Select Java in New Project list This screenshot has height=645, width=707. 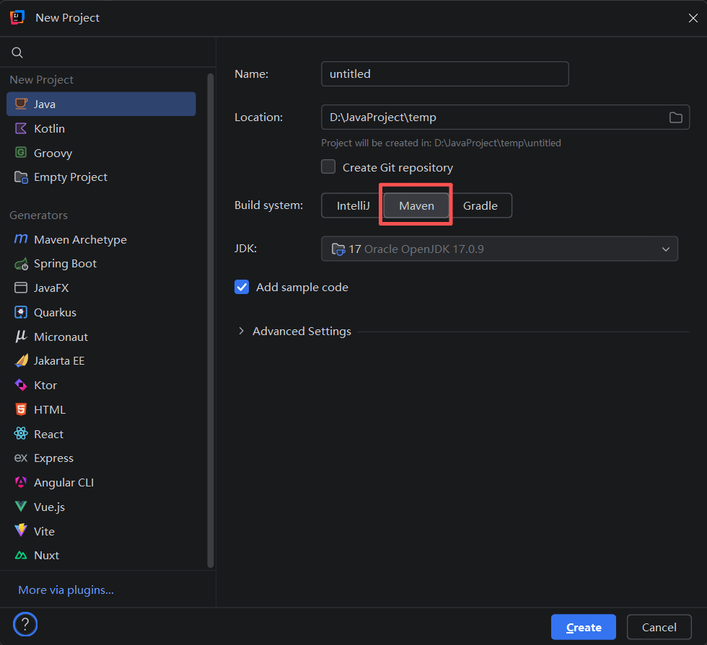(x=101, y=104)
